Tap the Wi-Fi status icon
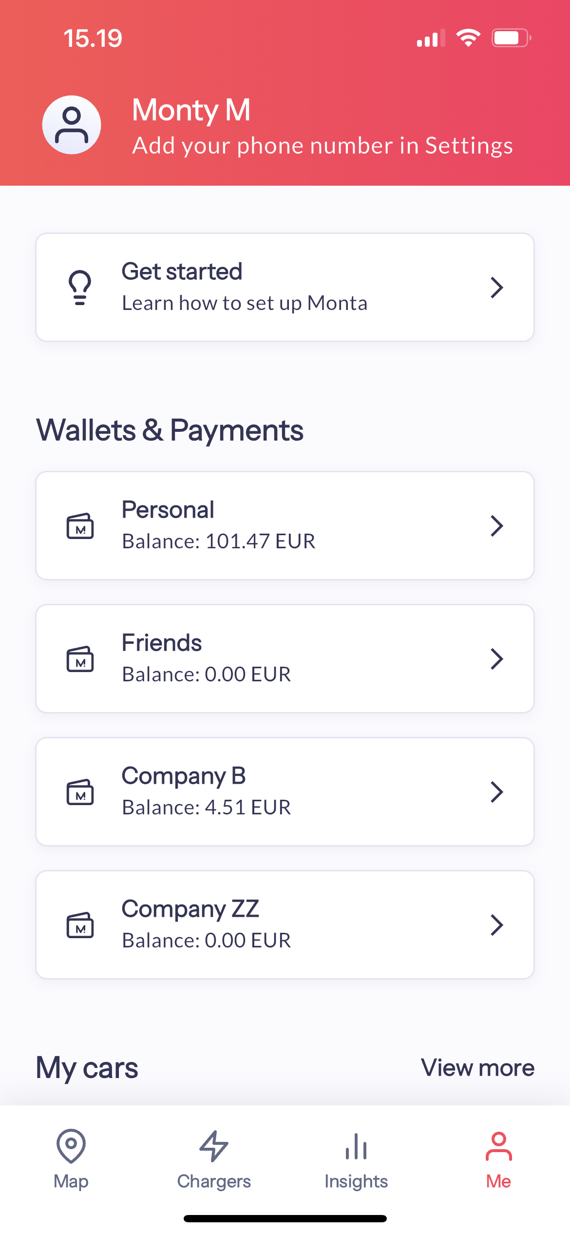This screenshot has height=1234, width=570. (468, 38)
